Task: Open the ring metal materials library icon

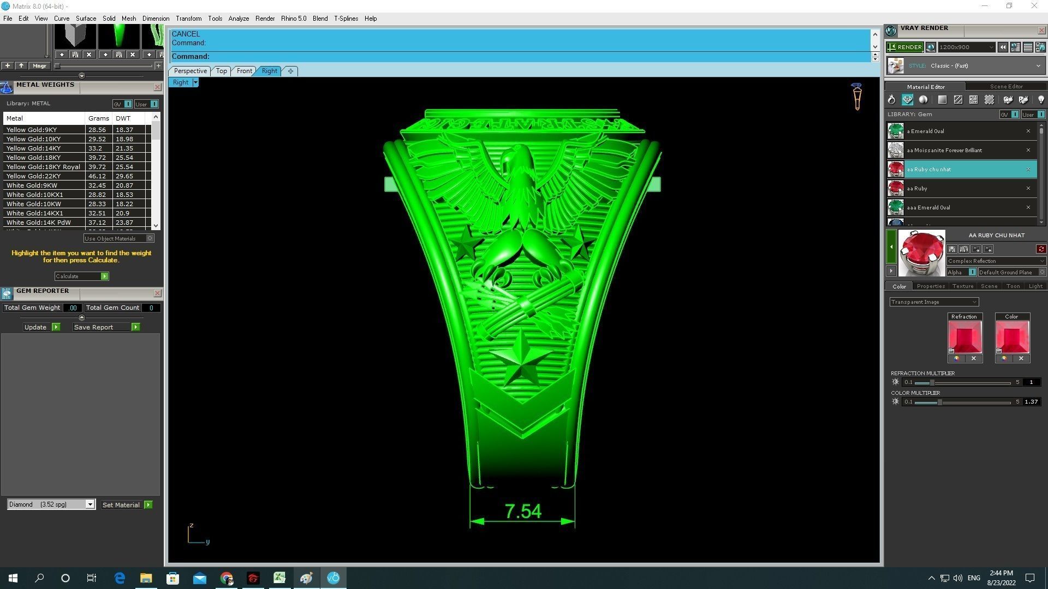Action: click(891, 100)
